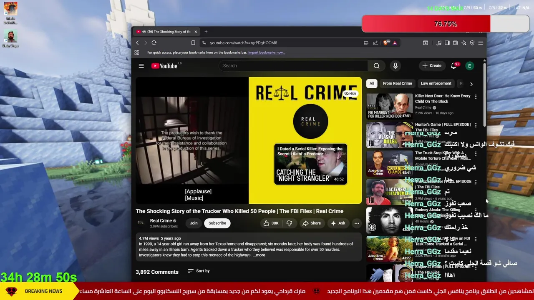
Task: Click the Ask AI button
Action: click(x=338, y=223)
